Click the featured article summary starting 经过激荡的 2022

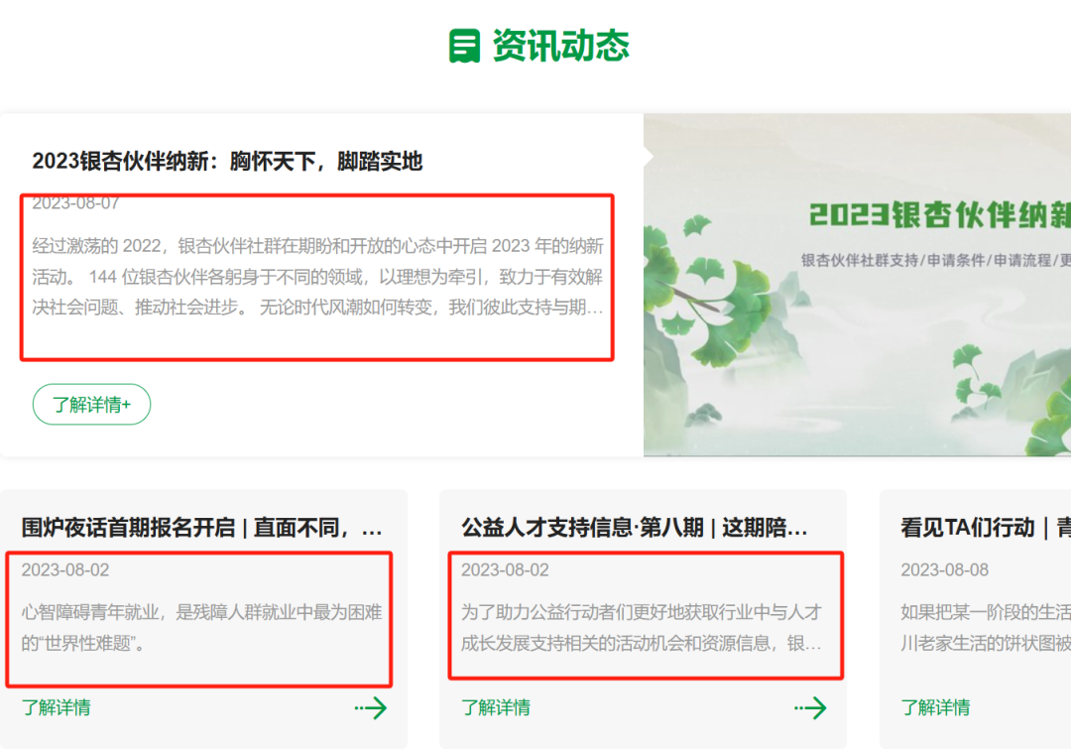pyautogui.click(x=317, y=277)
